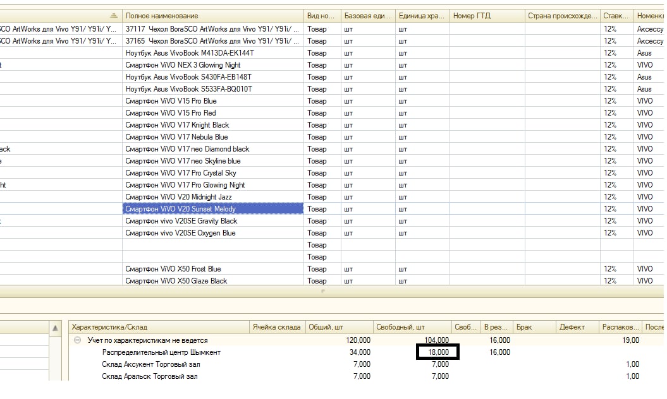
Task: Click the 'Ставк...' column header
Action: coord(617,16)
